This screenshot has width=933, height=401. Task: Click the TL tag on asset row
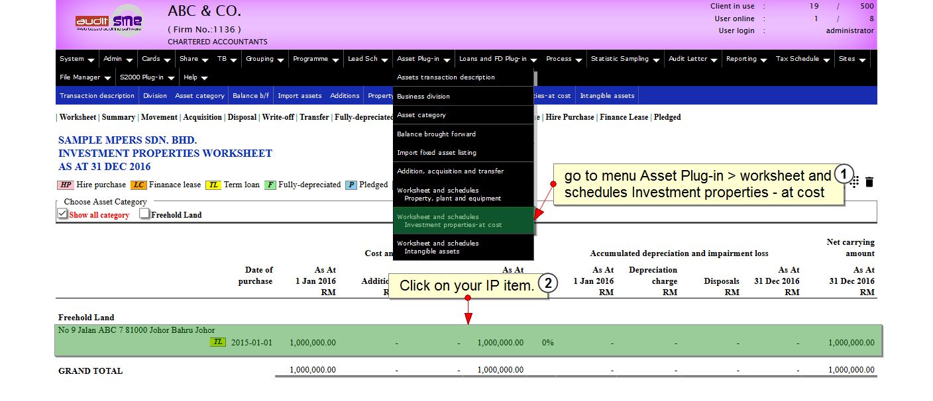pyautogui.click(x=217, y=342)
